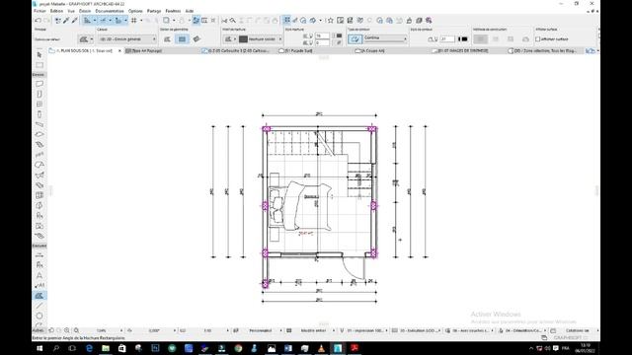Click the Windows Start button
Screen dimensions: 632x355
tap(39, 348)
